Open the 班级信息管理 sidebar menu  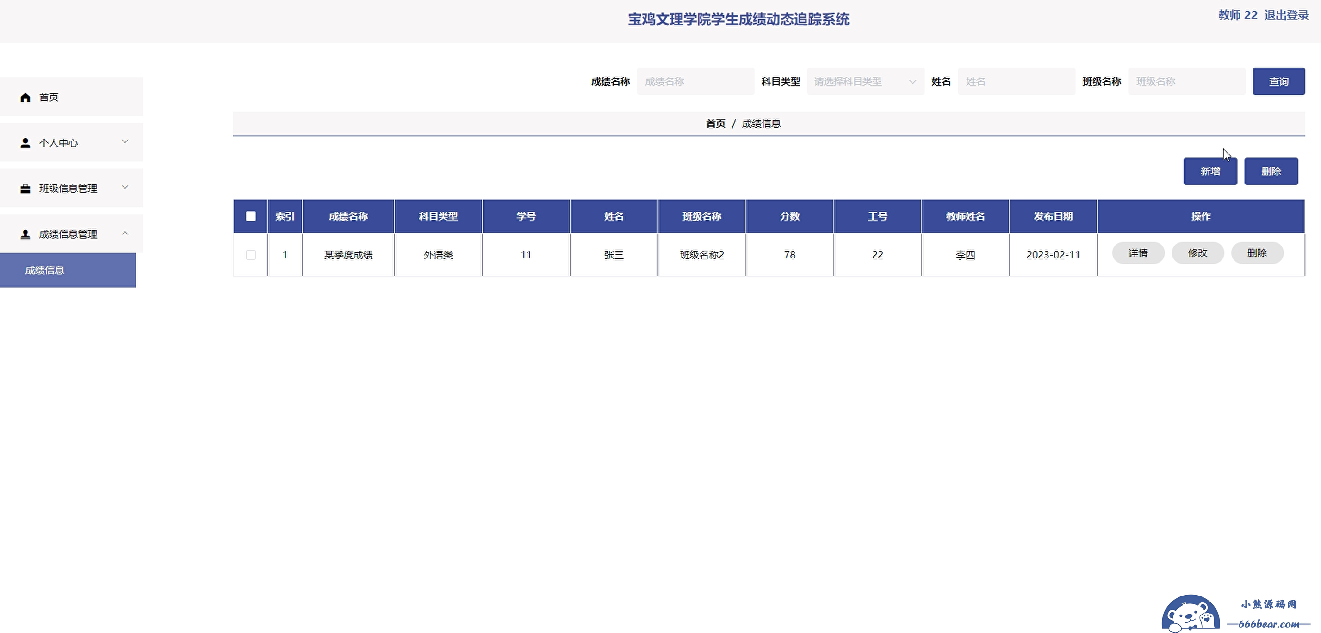(x=71, y=188)
